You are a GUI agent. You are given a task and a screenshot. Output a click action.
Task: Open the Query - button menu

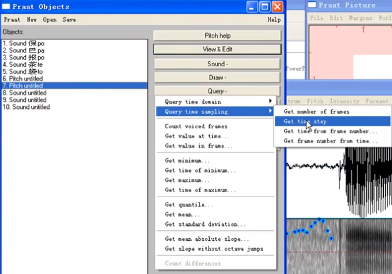(x=217, y=91)
